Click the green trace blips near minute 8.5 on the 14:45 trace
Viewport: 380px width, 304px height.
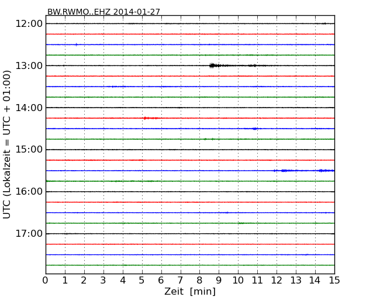(x=209, y=139)
